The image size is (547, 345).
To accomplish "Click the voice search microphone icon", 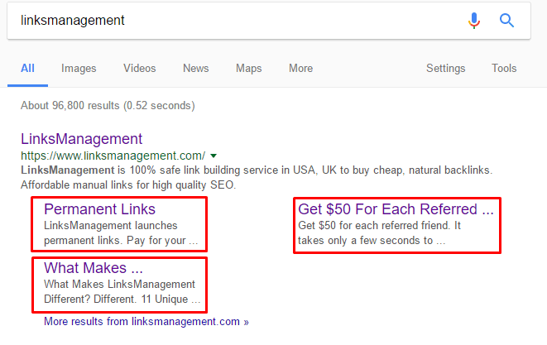I will [473, 20].
